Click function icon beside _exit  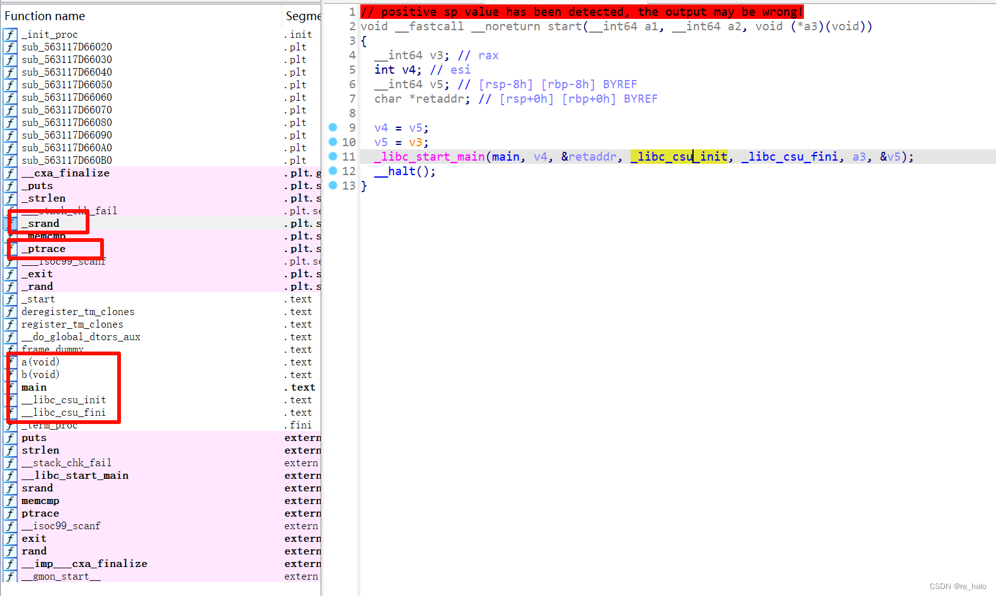pyautogui.click(x=10, y=274)
